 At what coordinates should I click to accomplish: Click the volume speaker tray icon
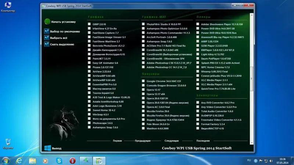tap(271, 161)
